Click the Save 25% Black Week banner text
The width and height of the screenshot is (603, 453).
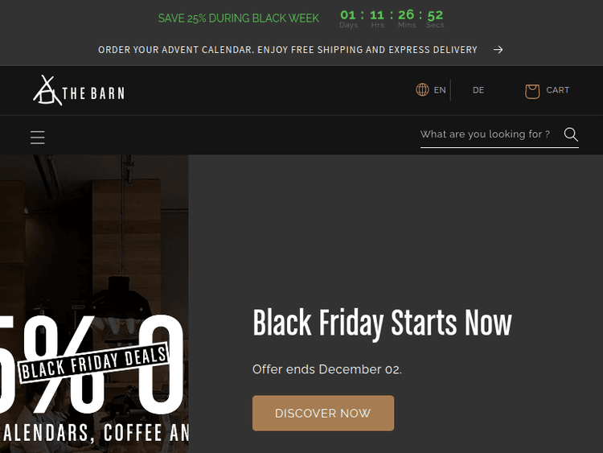coord(239,18)
